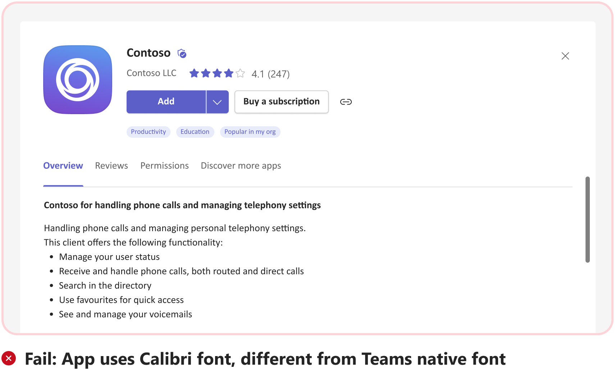Select the Education category tag
This screenshot has height=369, width=615.
click(x=195, y=132)
